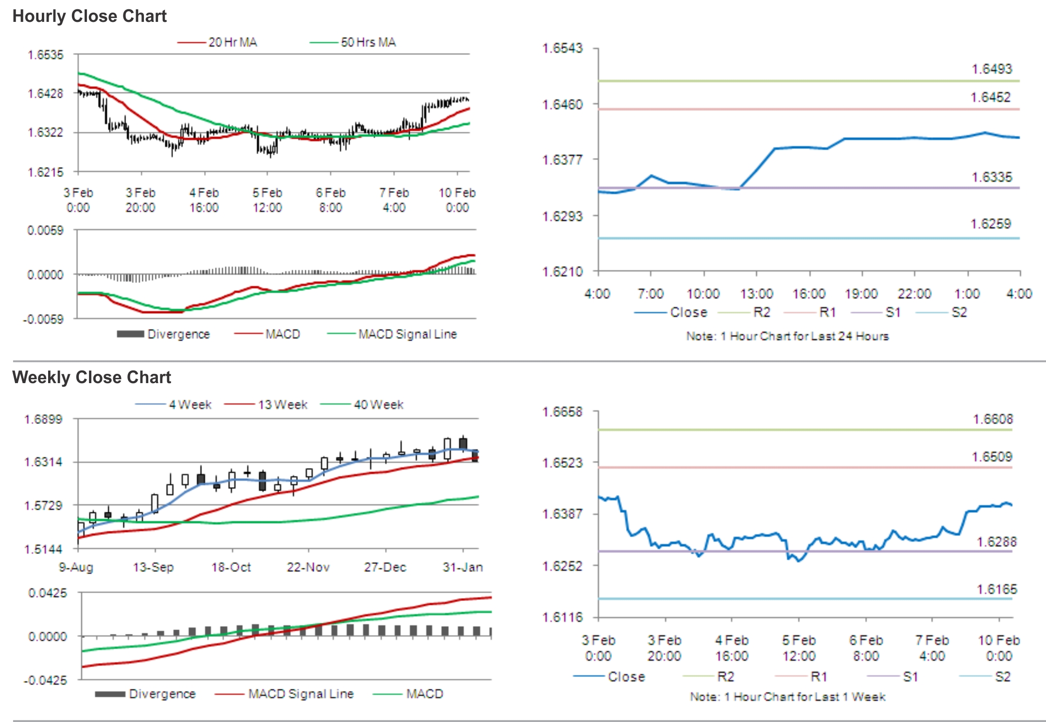
Task: Select the '20 Hr MA' legend label
Action: (x=233, y=42)
